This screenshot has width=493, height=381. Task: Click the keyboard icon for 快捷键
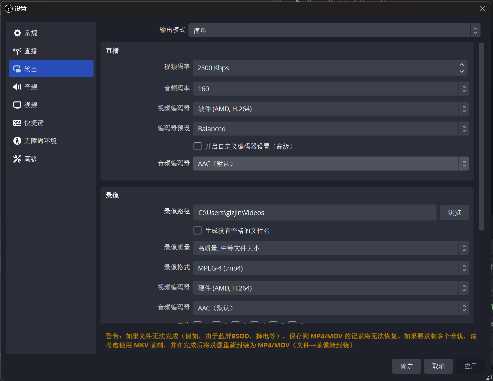tap(17, 123)
